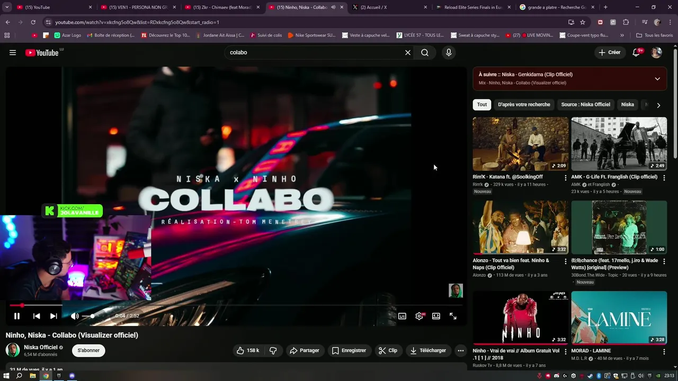The image size is (678, 381).
Task: Open the MORAD - LAMINE video title
Action: coord(591,351)
